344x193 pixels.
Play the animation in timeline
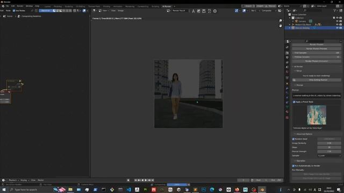point(146,180)
